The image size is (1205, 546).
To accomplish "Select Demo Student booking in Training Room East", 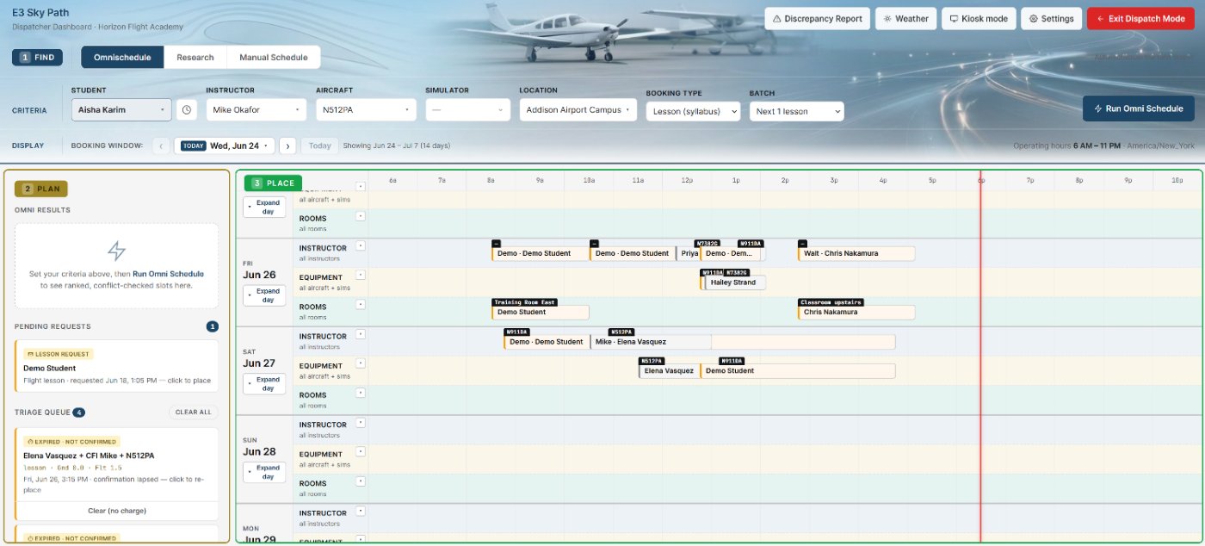I will pyautogui.click(x=540, y=312).
